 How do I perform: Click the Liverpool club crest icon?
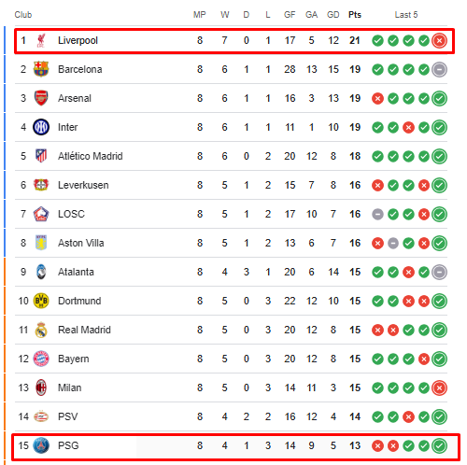pos(41,40)
